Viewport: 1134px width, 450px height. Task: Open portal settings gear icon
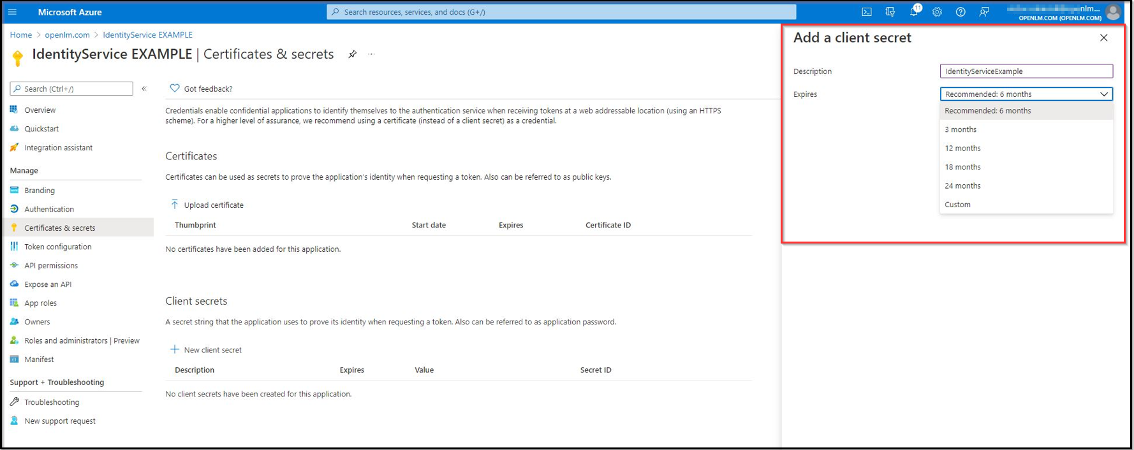937,12
